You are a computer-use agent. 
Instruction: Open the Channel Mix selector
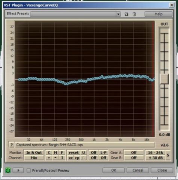point(34,158)
